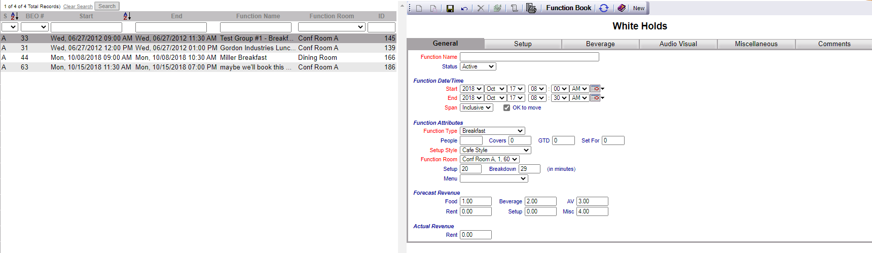The width and height of the screenshot is (872, 253).
Task: Open the Span dropdown showing Inclusive
Action: click(x=477, y=107)
